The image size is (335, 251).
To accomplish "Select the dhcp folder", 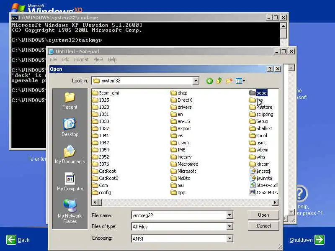I will click(x=179, y=93).
